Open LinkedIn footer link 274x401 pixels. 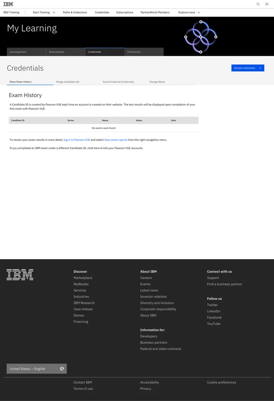[x=214, y=311]
